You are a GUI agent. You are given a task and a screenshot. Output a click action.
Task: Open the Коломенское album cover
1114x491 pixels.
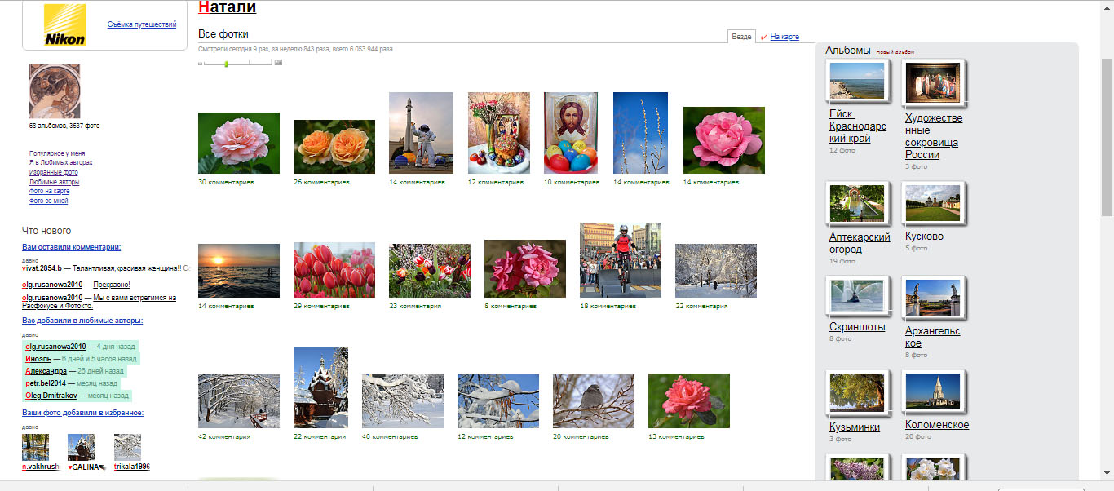coord(931,393)
